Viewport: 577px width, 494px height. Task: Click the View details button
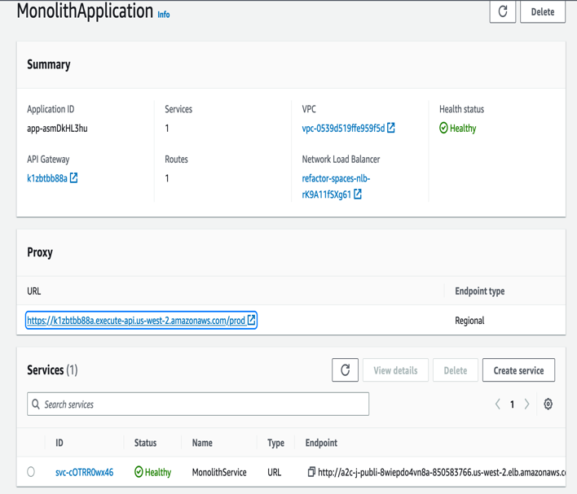coord(395,370)
